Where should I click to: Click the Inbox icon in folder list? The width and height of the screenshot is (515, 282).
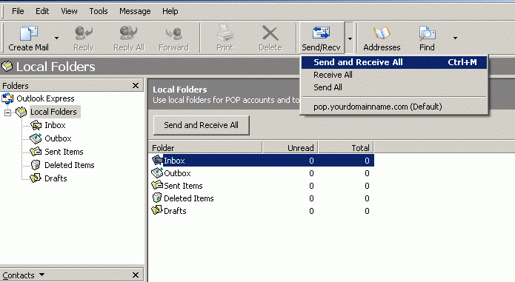(x=157, y=160)
